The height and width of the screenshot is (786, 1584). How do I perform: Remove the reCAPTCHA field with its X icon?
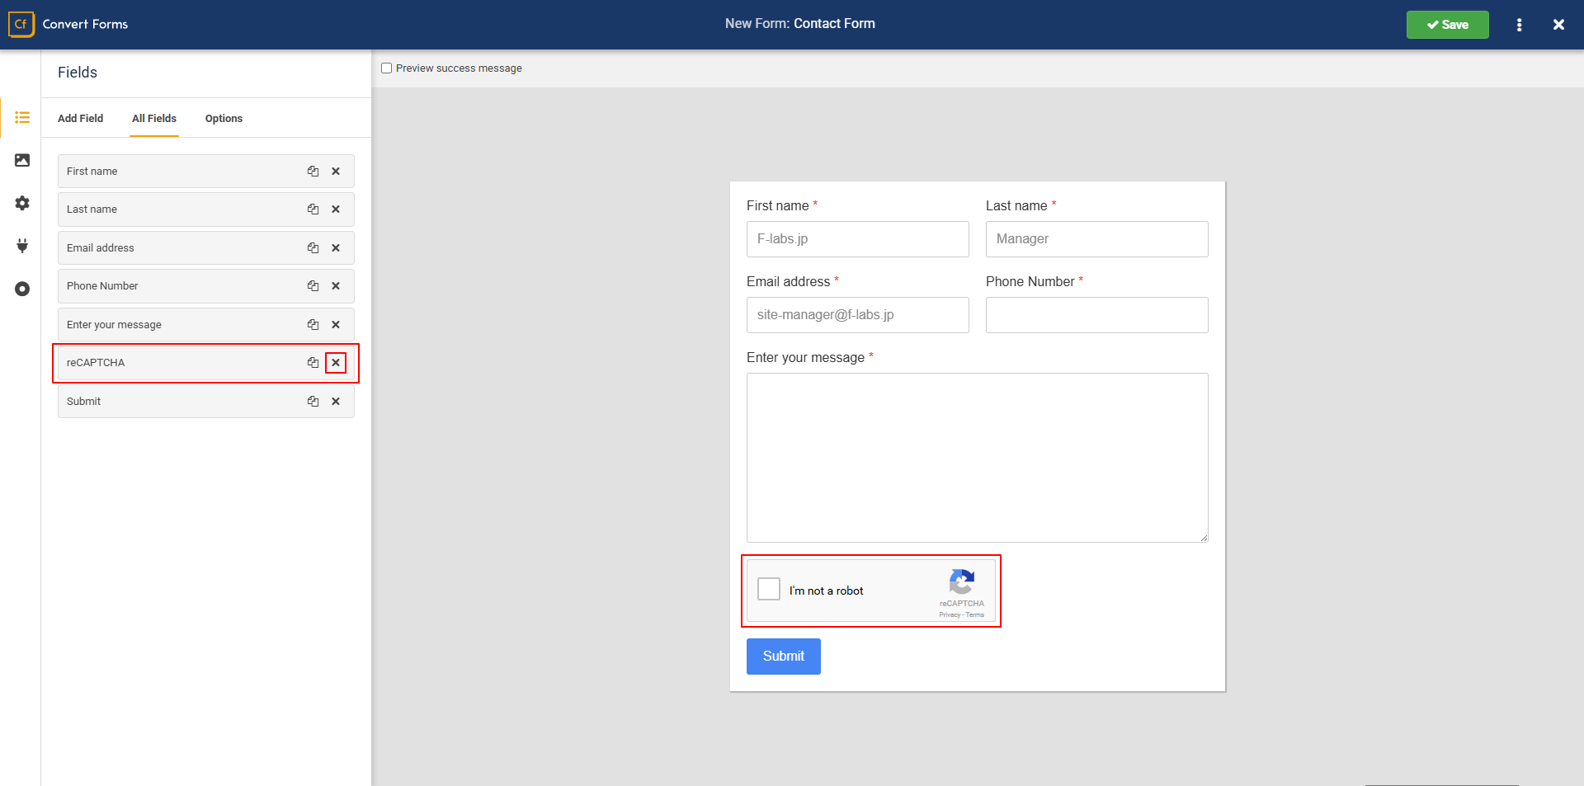(336, 363)
